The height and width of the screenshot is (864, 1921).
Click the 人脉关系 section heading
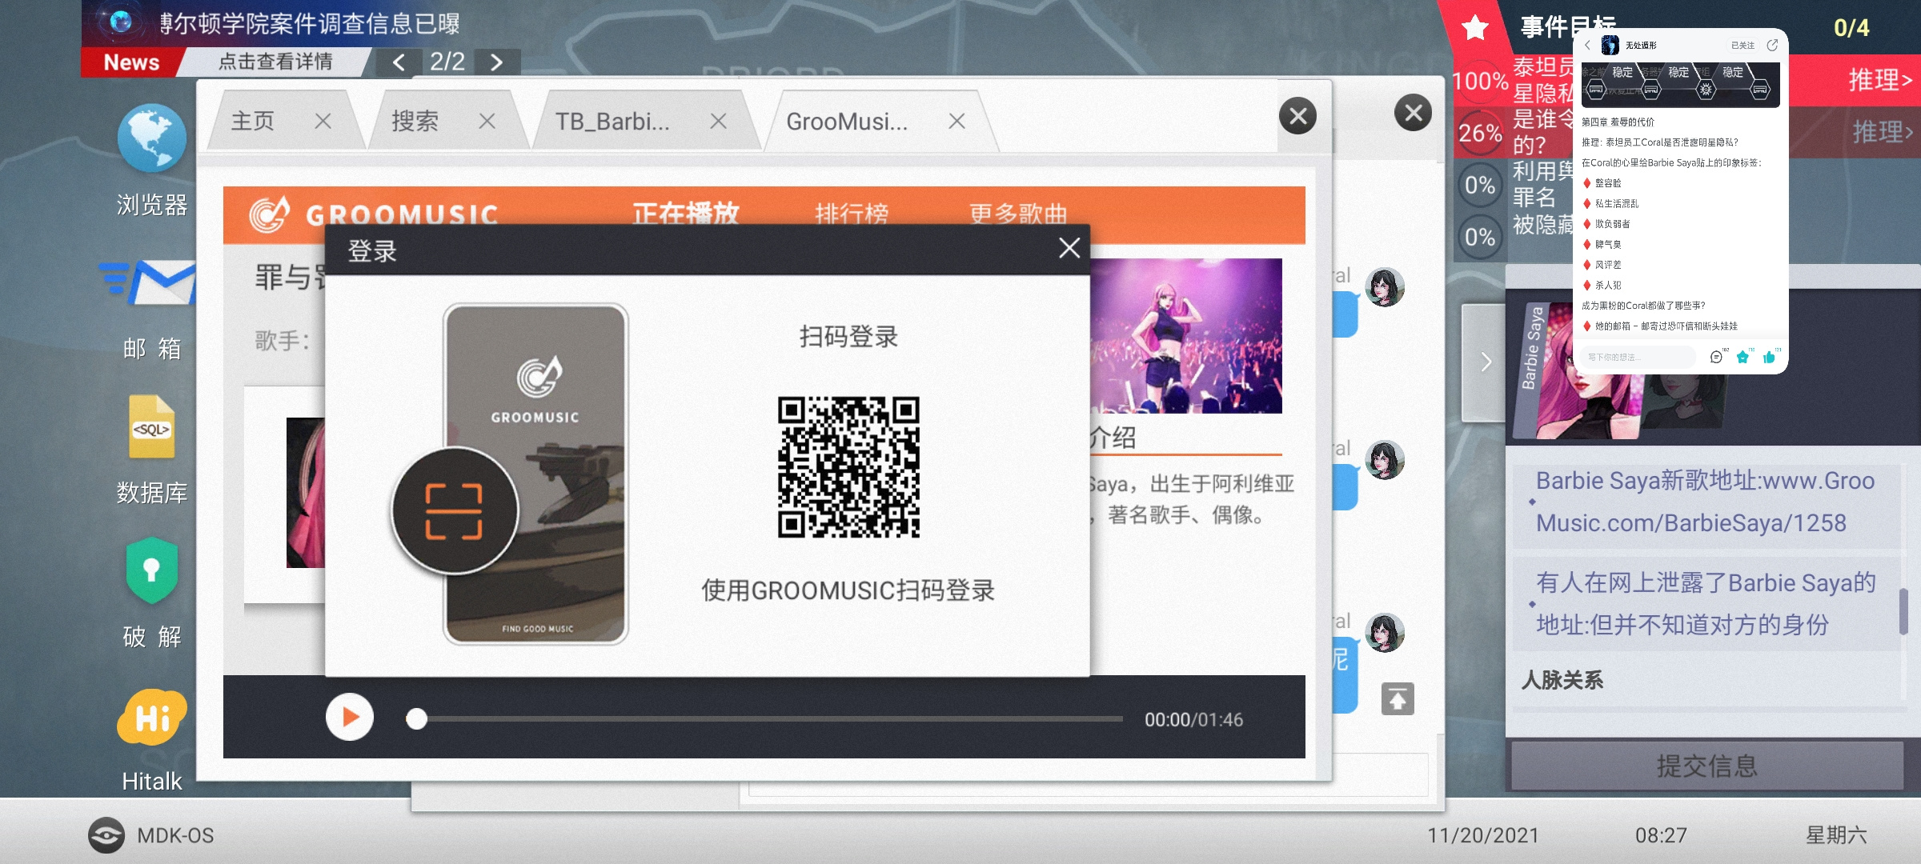click(1562, 680)
